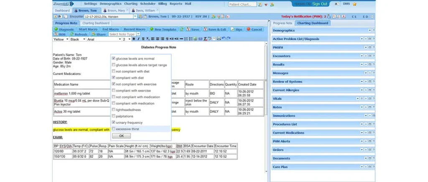The image size is (428, 182).
Task: Check the 'excessive thirst' checkbox
Action: click(114, 129)
